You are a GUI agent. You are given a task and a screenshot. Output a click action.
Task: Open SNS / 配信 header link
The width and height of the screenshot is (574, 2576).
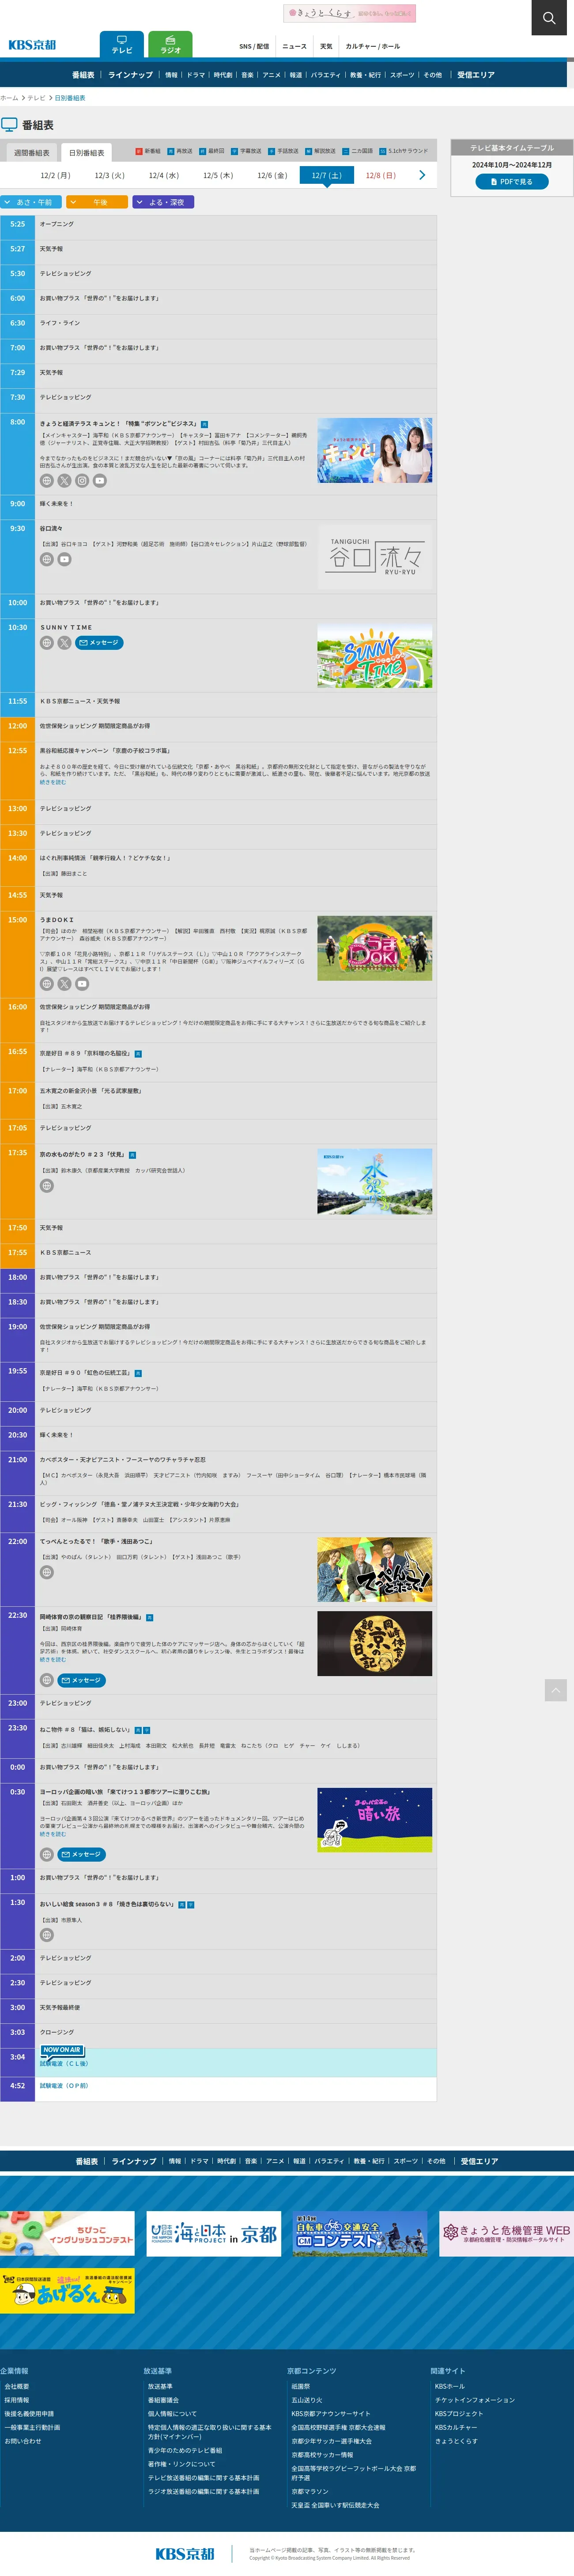tap(254, 46)
